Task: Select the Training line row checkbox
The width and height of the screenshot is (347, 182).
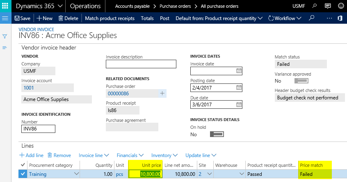Action: [x=23, y=174]
